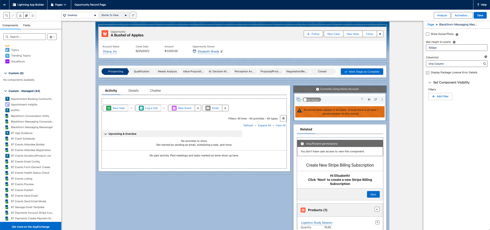Click the cut (scissors) icon
This screenshot has width=490, height=230.
20,15
